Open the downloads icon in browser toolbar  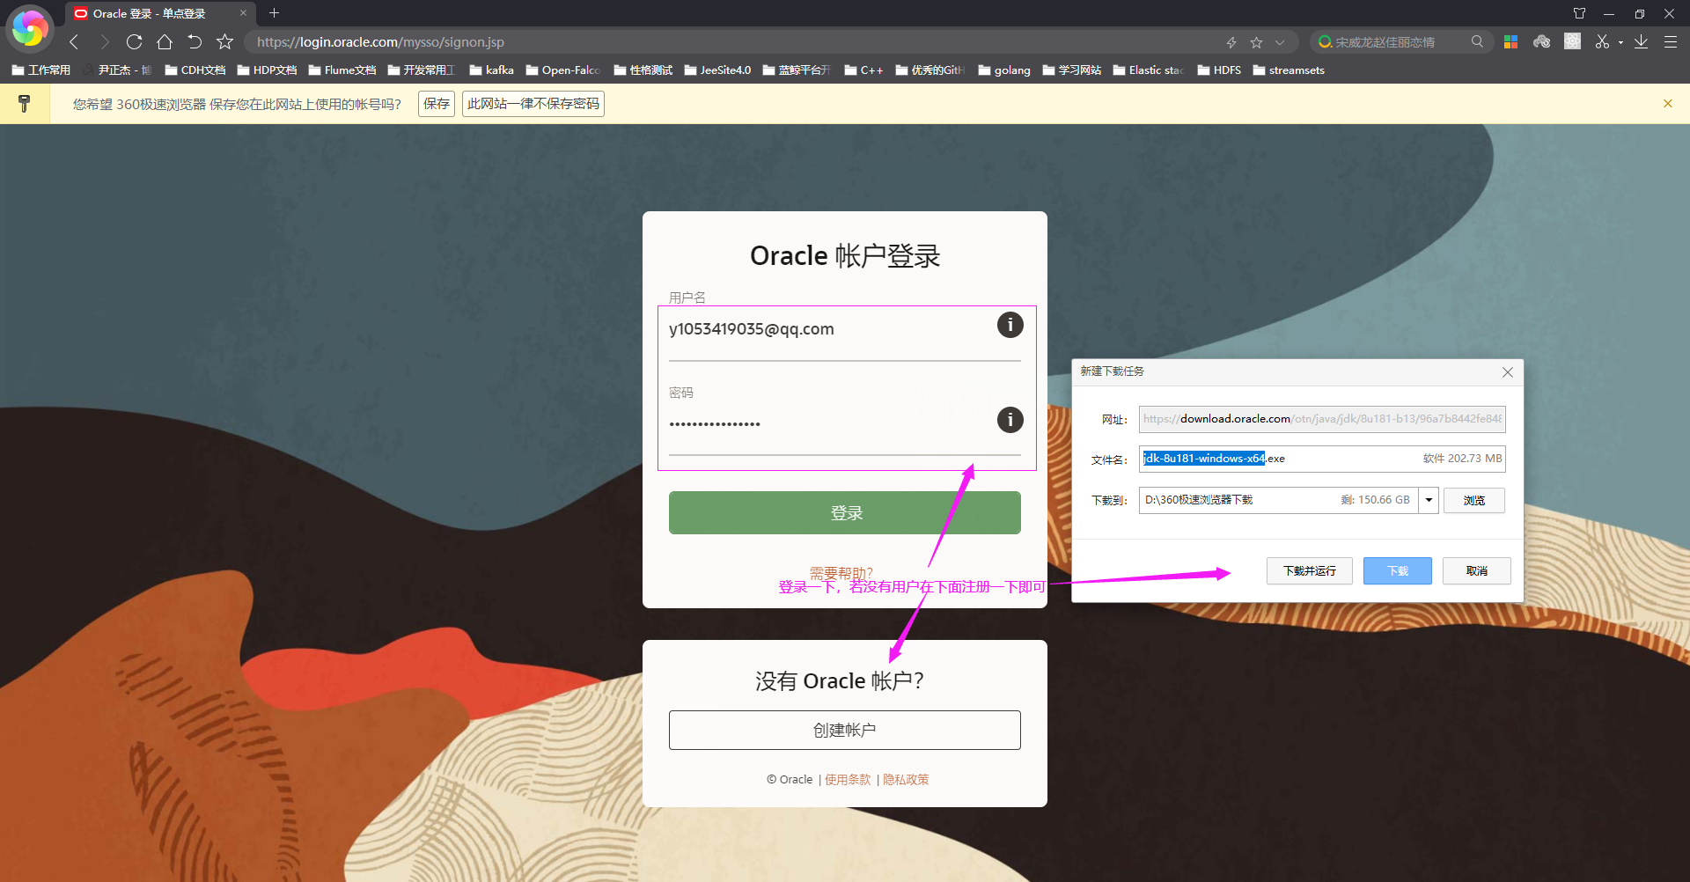pyautogui.click(x=1641, y=41)
